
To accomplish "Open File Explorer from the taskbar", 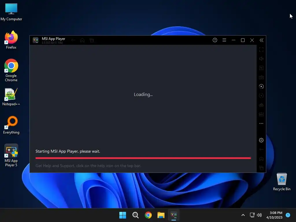I will pyautogui.click(x=161, y=215).
